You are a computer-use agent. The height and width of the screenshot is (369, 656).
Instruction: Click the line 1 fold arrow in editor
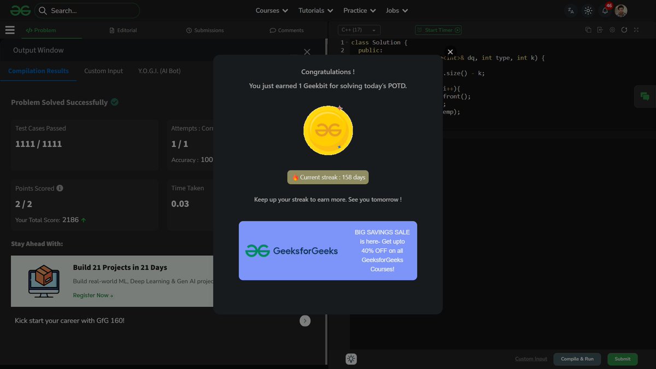coord(347,42)
